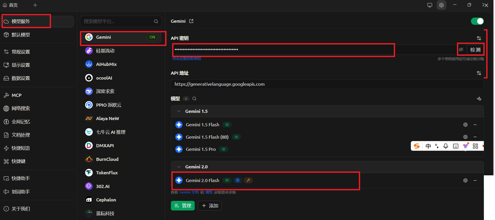Screen dimensions: 495x220
Task: Open API address settings sliders icon
Action: click(x=479, y=73)
